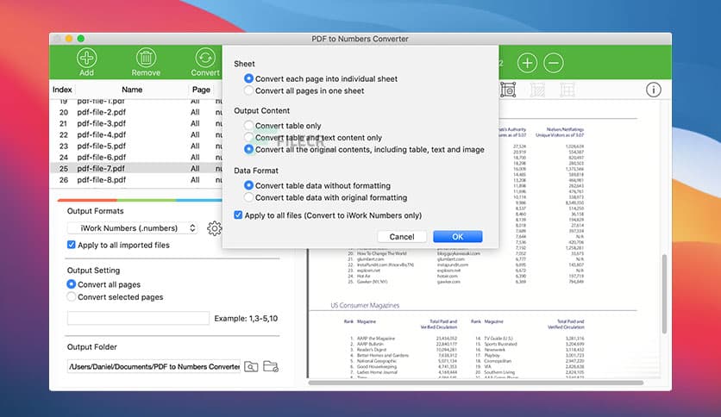
Task: Select Convert all pages in one sheet
Action: click(x=248, y=90)
